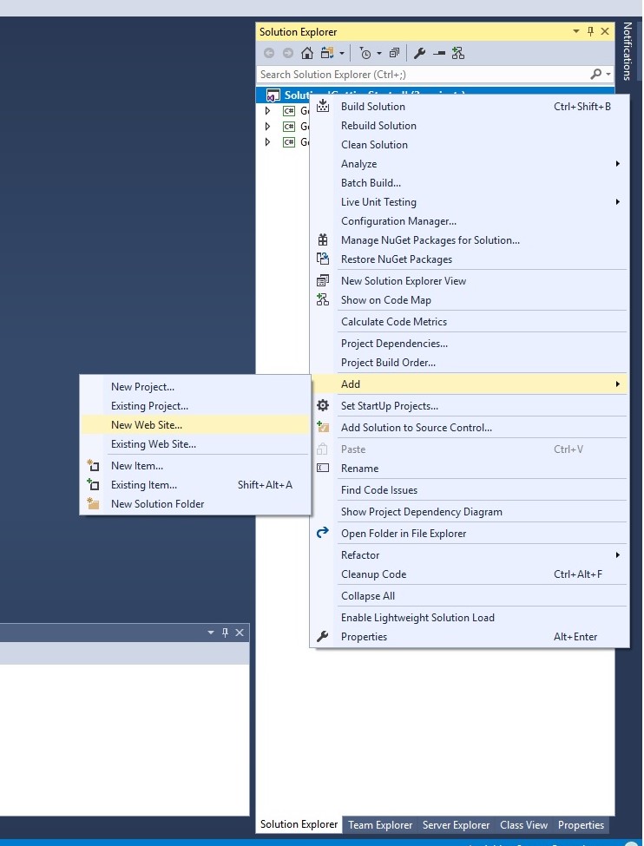Click the Collapse All toolbar icon
This screenshot has height=846, width=644.
tap(394, 53)
